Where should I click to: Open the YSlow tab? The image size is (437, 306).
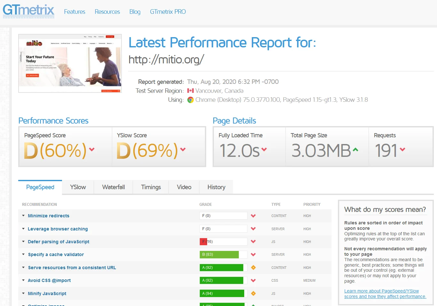78,187
